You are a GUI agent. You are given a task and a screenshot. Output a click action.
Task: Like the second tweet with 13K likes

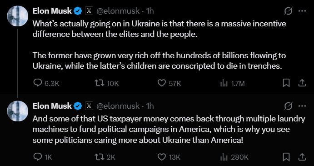point(169,157)
